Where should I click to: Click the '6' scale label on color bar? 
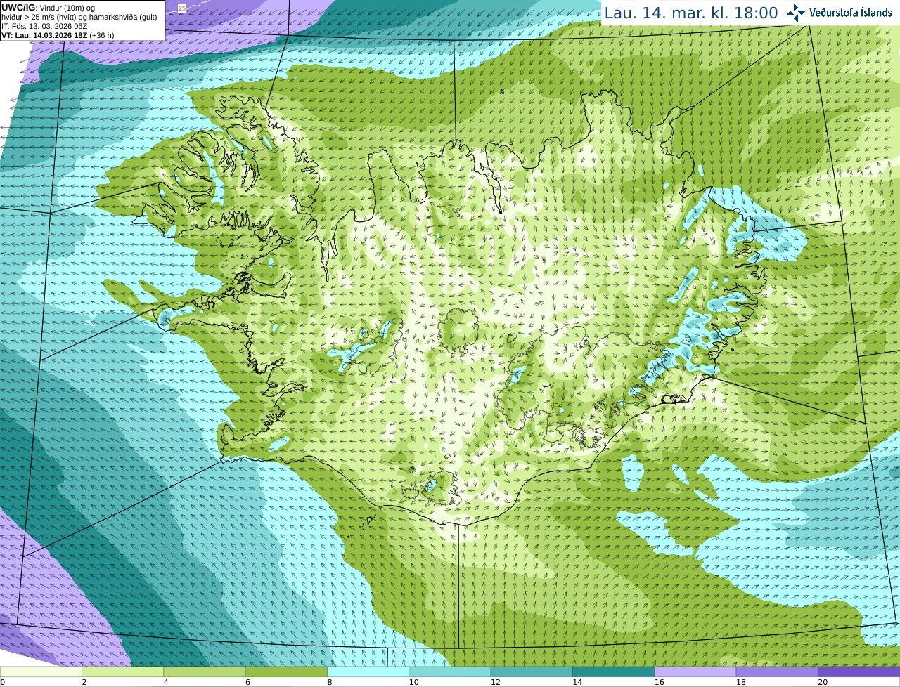[247, 682]
